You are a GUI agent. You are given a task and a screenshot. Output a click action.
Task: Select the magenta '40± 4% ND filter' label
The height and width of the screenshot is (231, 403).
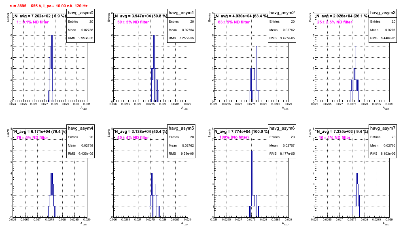click(133, 138)
